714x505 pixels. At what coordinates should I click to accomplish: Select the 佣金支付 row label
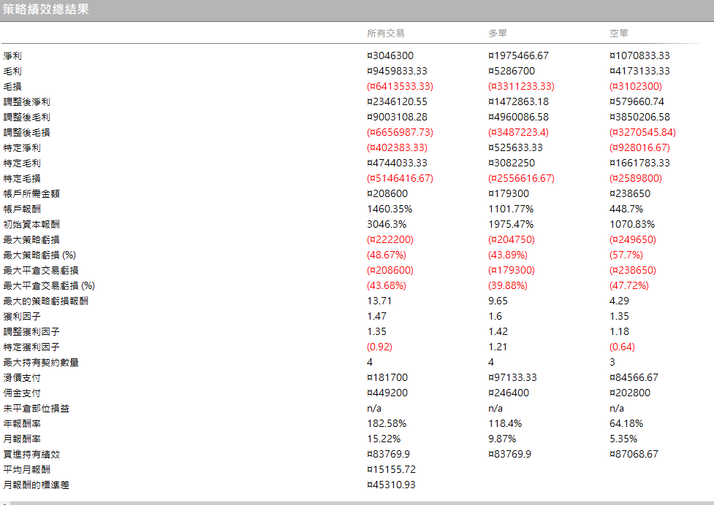pyautogui.click(x=22, y=393)
